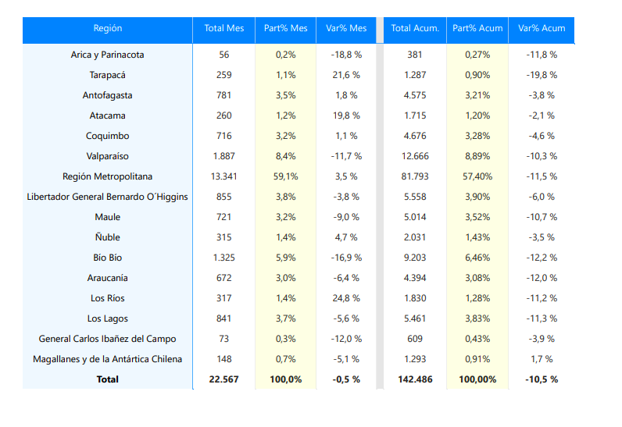The width and height of the screenshot is (622, 427).
Task: Select the Total Acum. value 609
Action: click(x=415, y=339)
